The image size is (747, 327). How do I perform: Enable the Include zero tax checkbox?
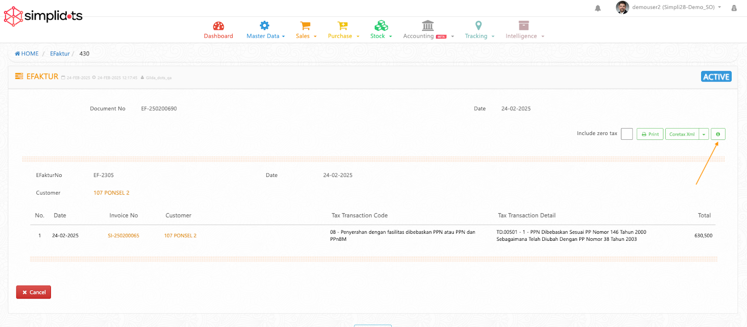pos(627,134)
